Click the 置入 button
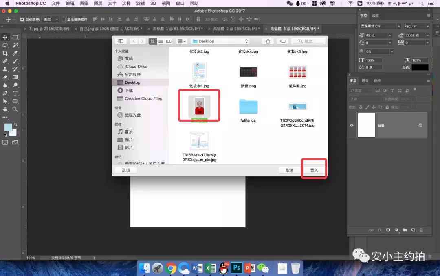Screen dimensions: 440x276 pyautogui.click(x=314, y=170)
